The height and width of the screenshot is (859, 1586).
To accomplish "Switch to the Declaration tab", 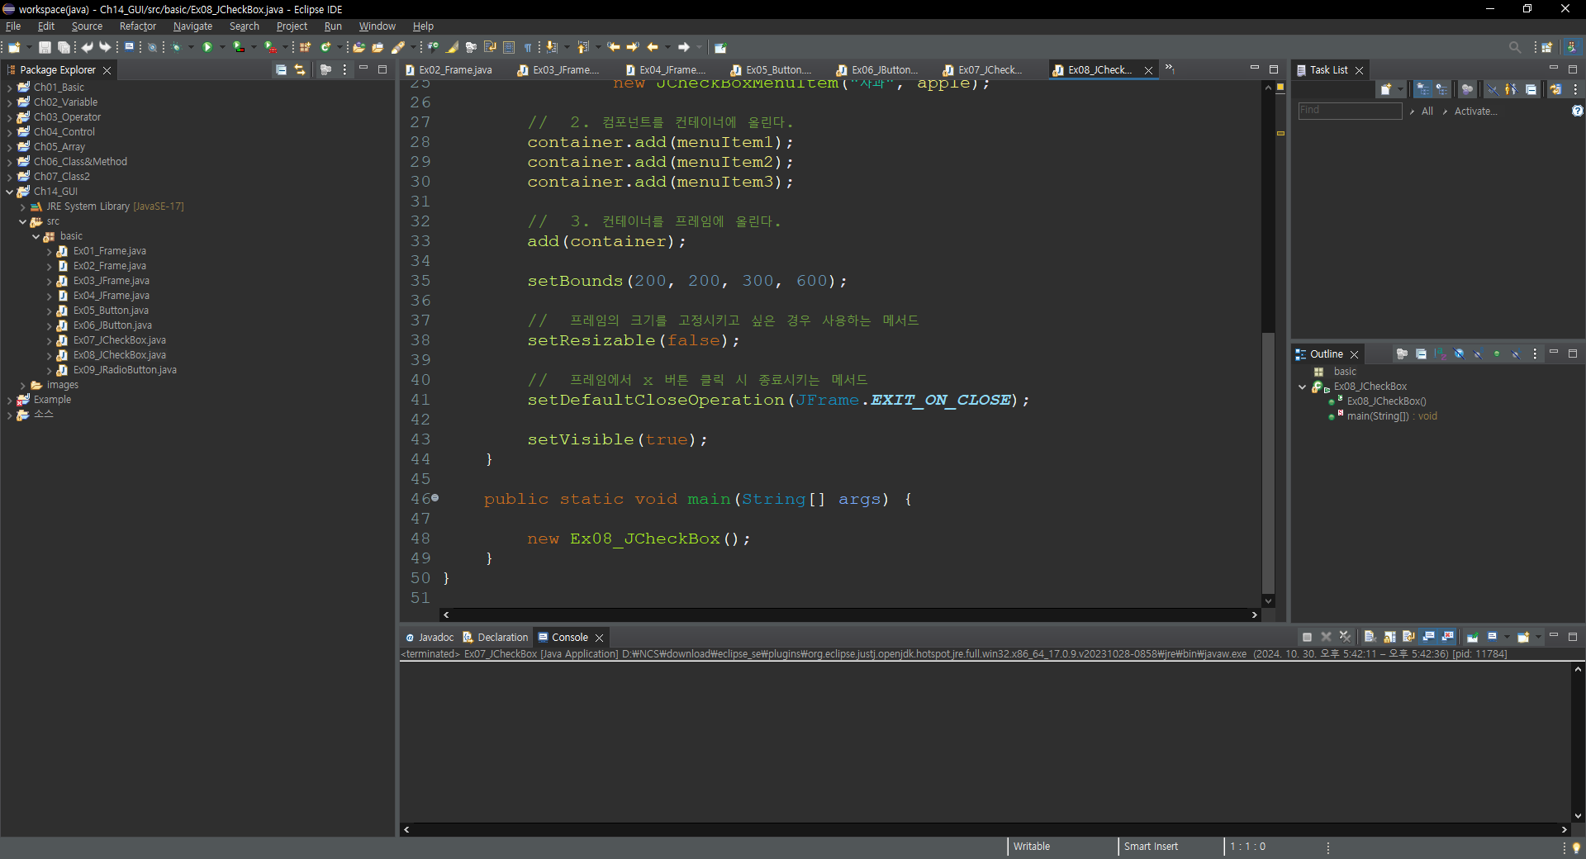I will tap(495, 638).
